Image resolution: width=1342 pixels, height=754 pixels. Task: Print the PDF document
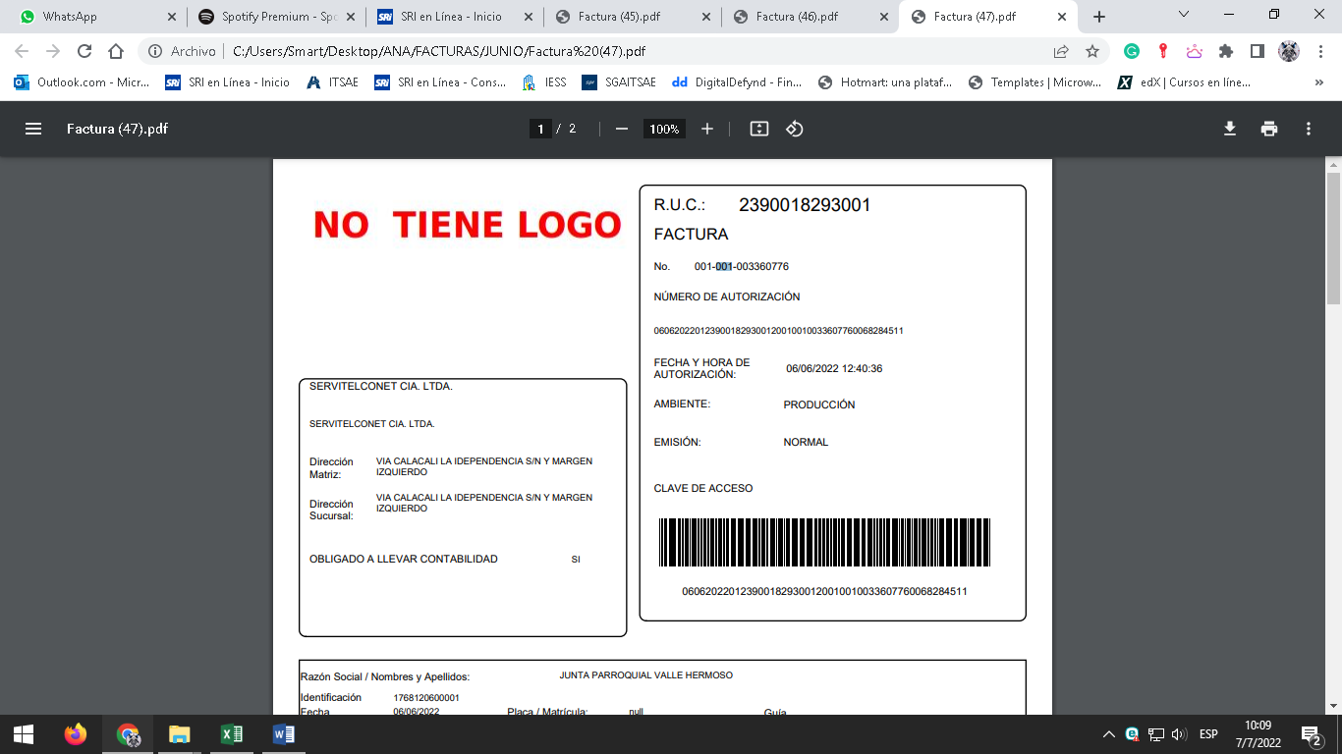coord(1269,129)
